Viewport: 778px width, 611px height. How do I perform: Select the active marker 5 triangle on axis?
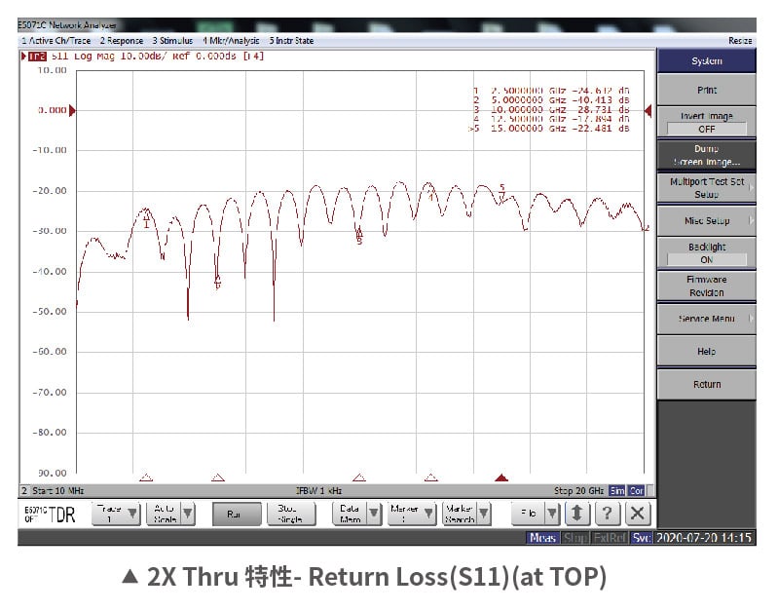tap(501, 477)
